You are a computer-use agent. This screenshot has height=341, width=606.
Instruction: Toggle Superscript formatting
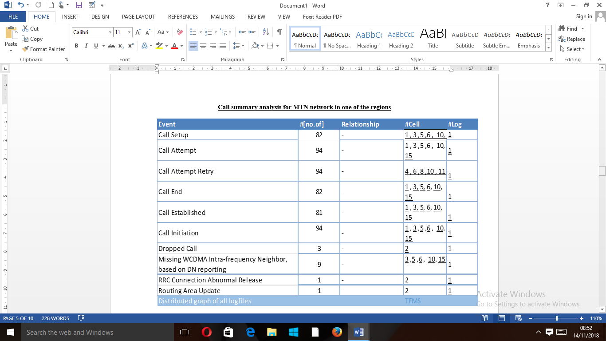pyautogui.click(x=131, y=46)
